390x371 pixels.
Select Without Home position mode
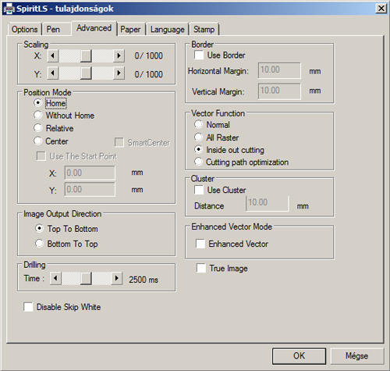click(x=64, y=116)
